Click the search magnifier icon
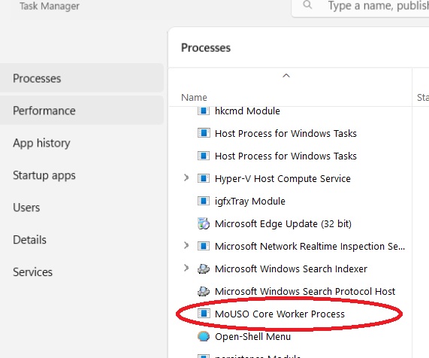Screen dimensions: 429x358 coord(307,5)
